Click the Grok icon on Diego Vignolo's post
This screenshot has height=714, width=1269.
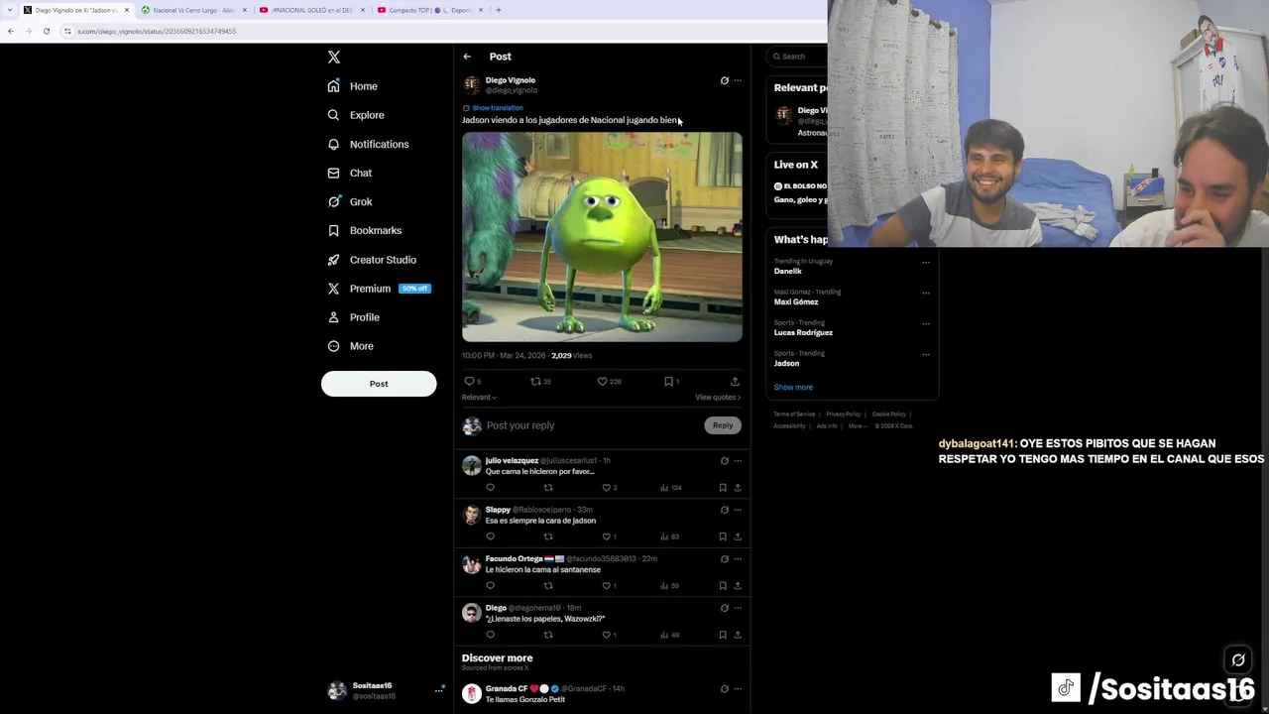click(724, 80)
